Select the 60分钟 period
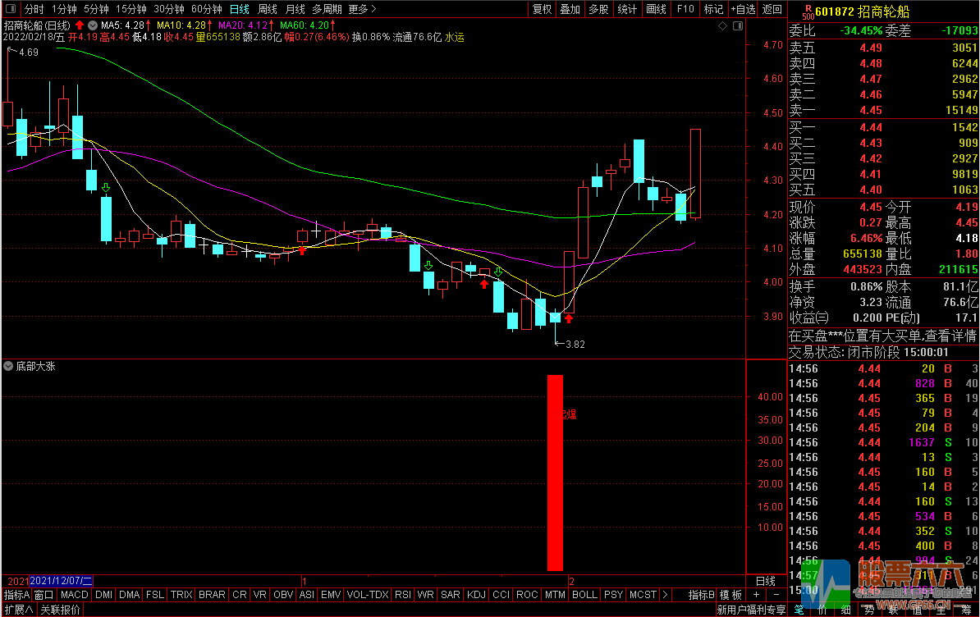Image resolution: width=980 pixels, height=617 pixels. (x=206, y=9)
